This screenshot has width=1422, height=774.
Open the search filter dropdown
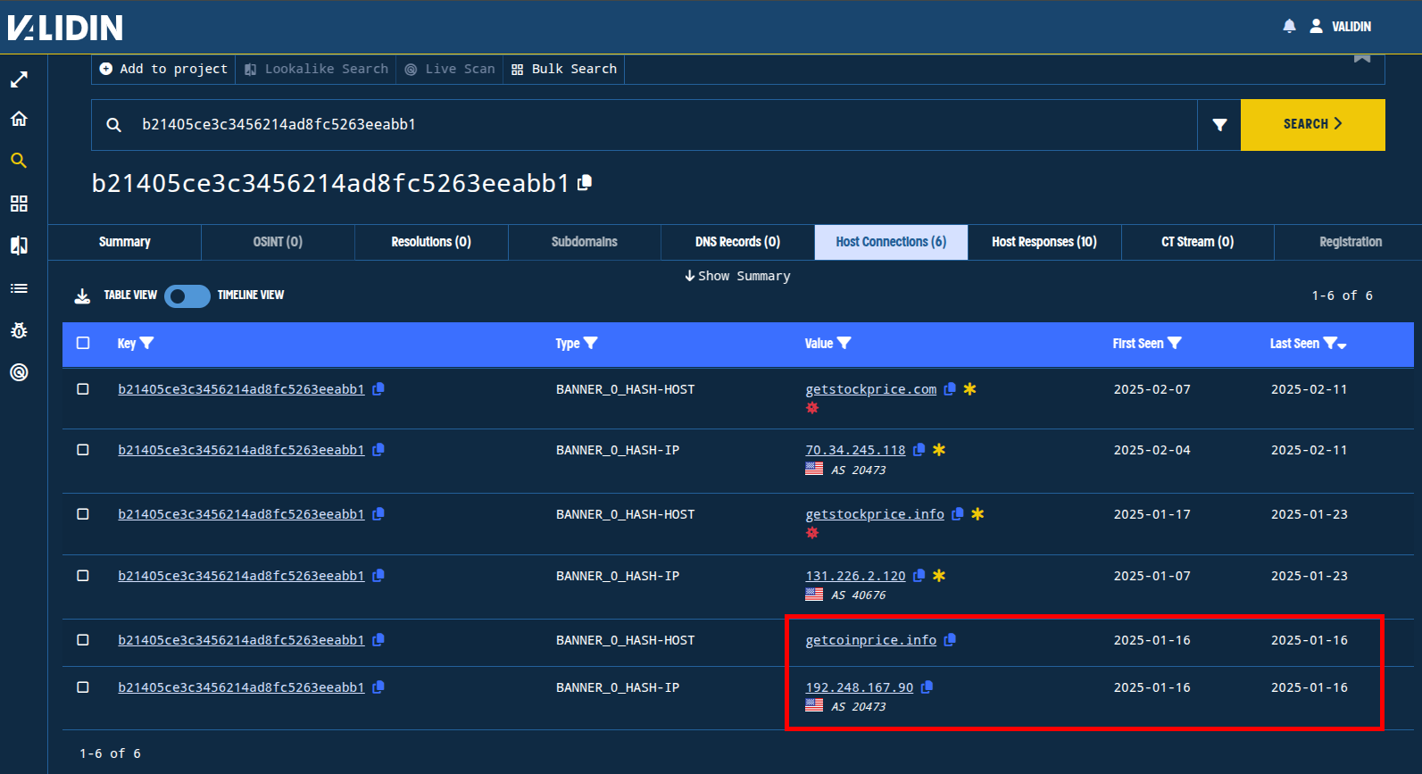[1219, 125]
